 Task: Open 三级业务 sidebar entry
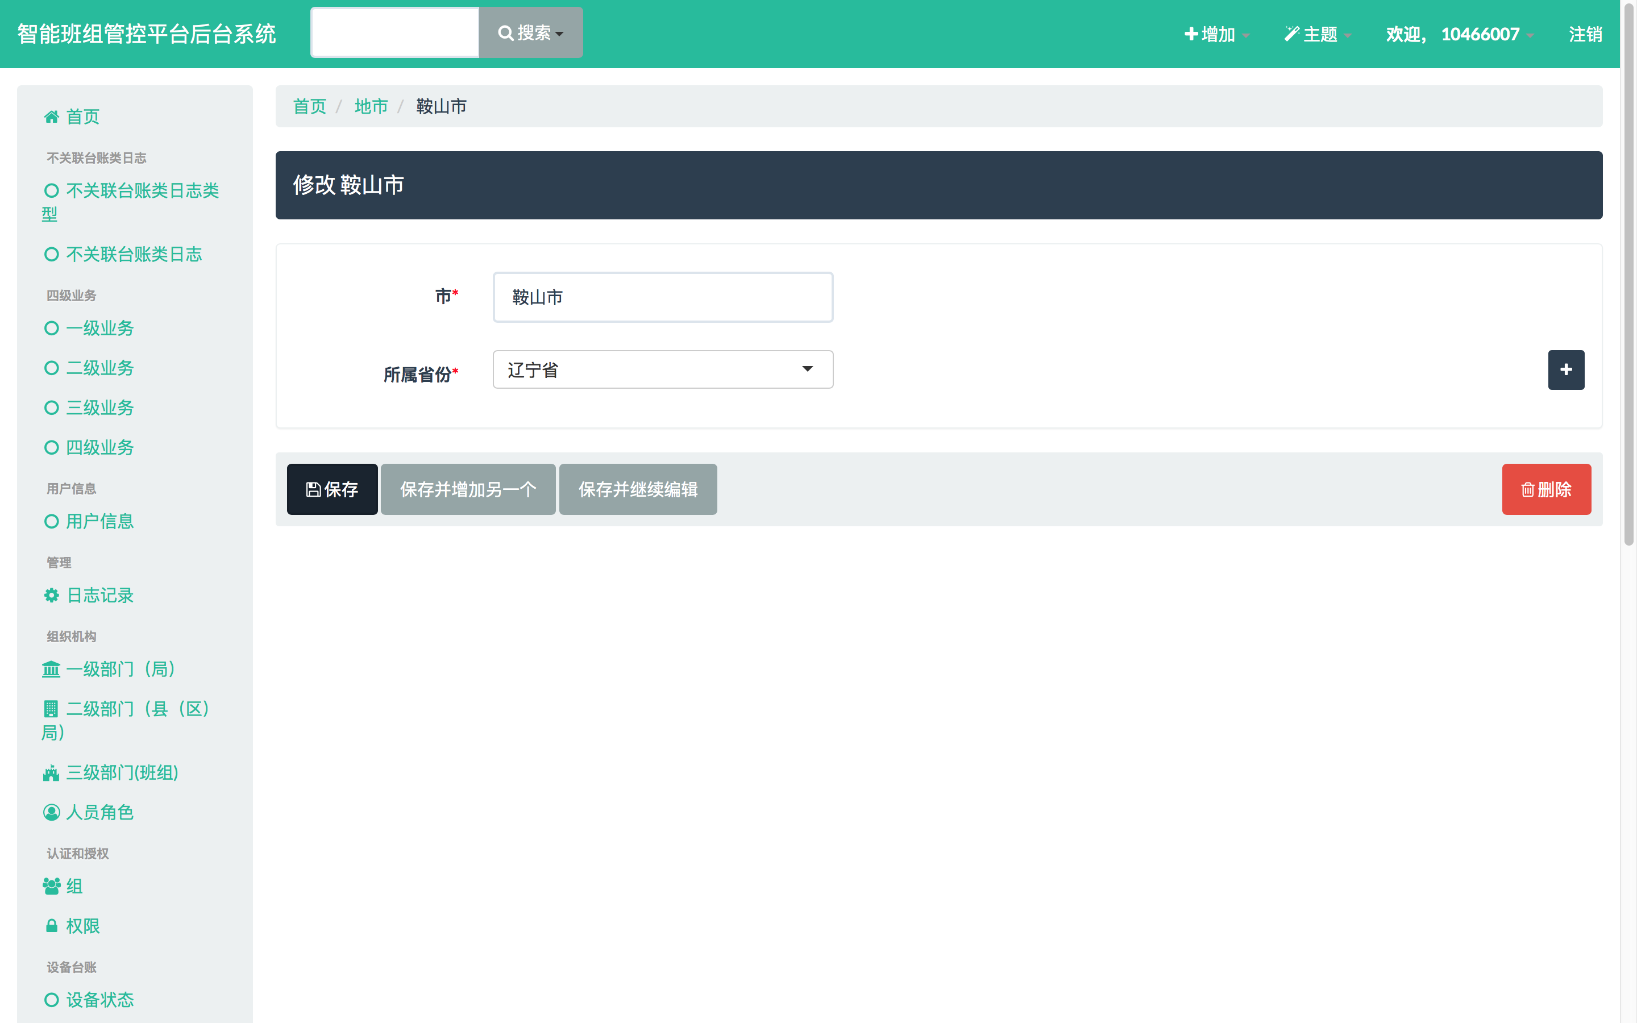coord(89,408)
